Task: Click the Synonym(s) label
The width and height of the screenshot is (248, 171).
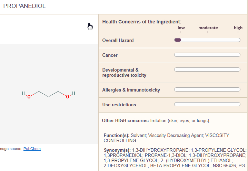Action: coord(117,150)
